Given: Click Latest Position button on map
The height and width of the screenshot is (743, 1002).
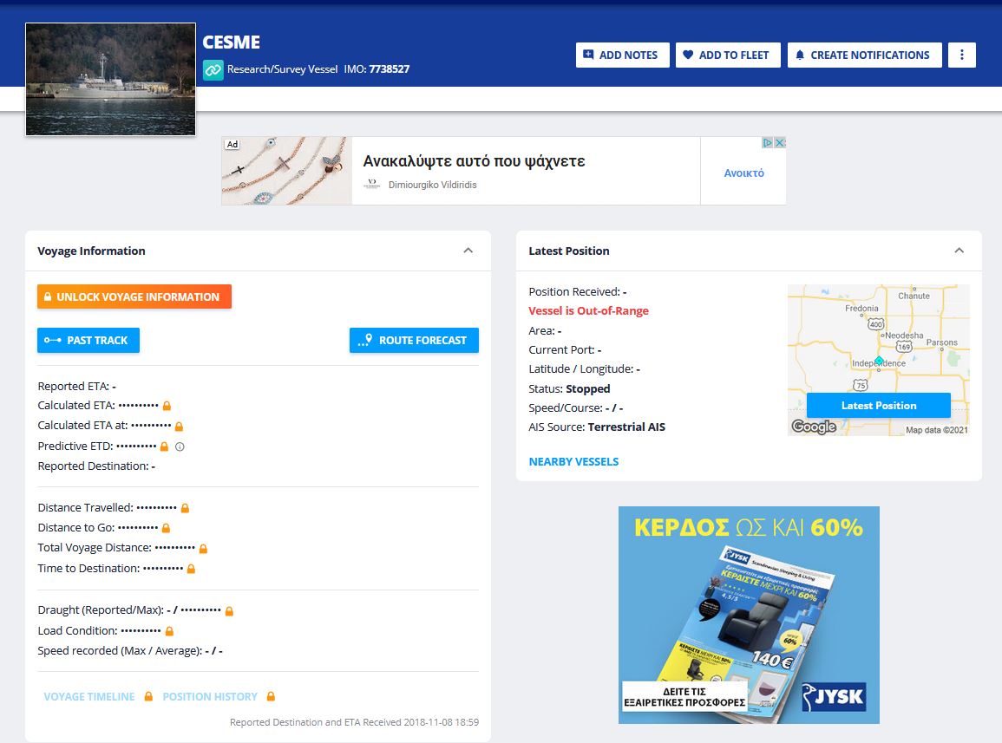Looking at the screenshot, I should pyautogui.click(x=878, y=405).
